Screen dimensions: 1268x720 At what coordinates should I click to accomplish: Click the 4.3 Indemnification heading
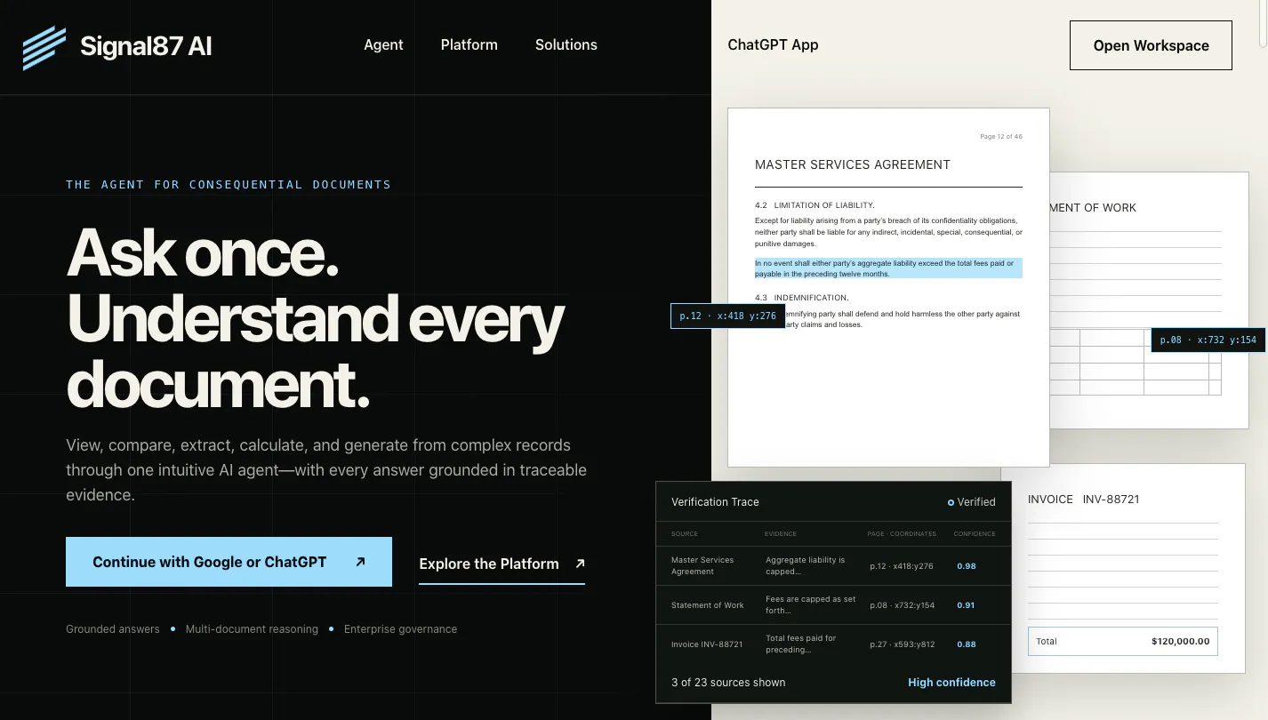pos(802,298)
